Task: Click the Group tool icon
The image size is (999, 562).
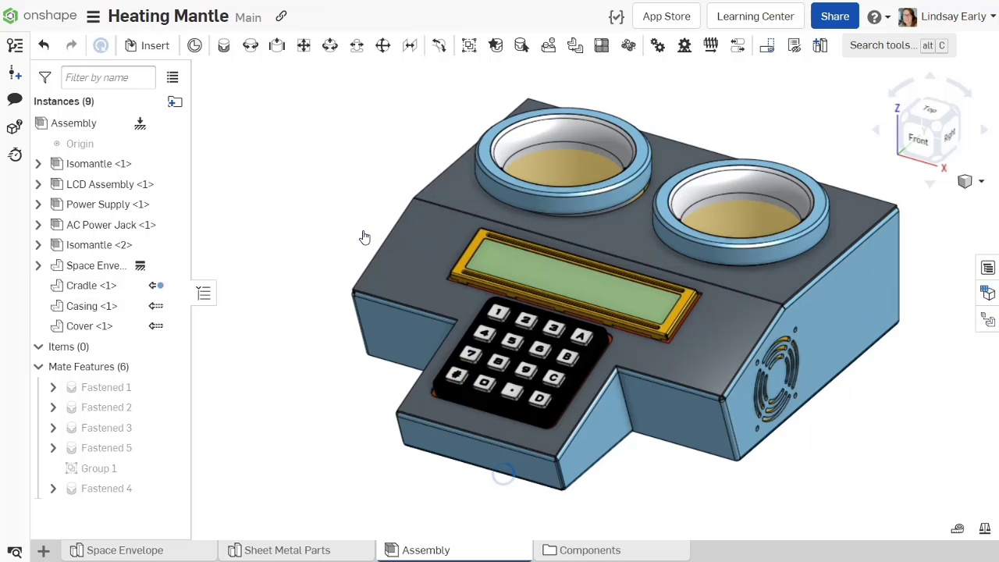Action: coord(469,45)
